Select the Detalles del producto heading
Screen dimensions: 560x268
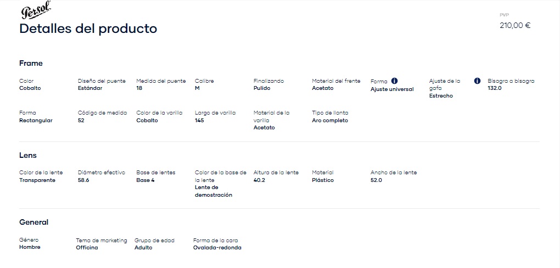click(88, 28)
